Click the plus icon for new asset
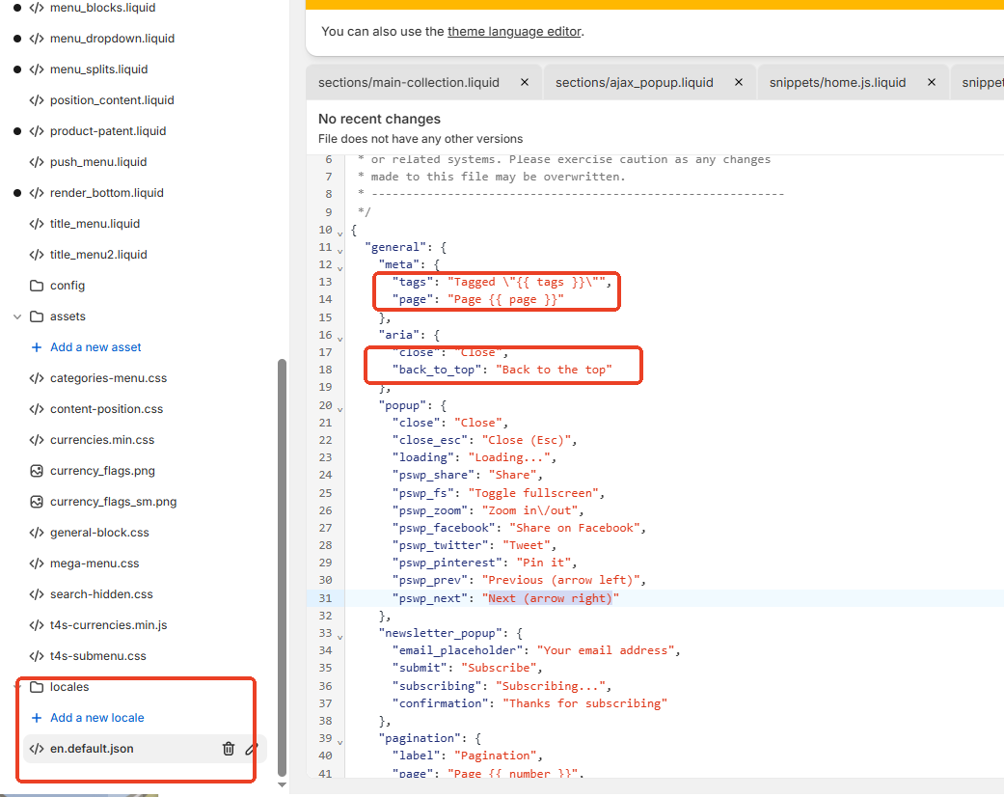 (37, 347)
